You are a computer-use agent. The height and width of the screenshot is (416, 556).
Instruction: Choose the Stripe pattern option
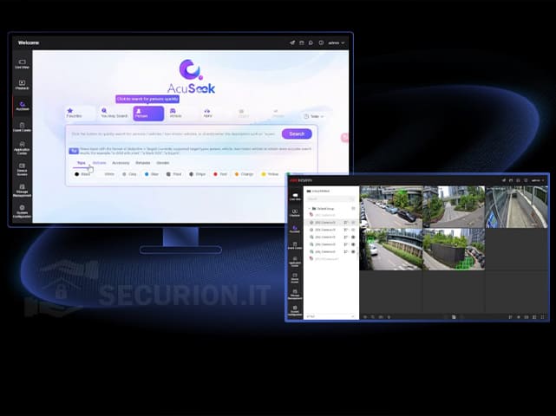[x=198, y=174]
